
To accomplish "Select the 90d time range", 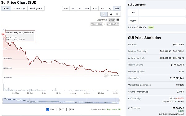I will [95, 9].
